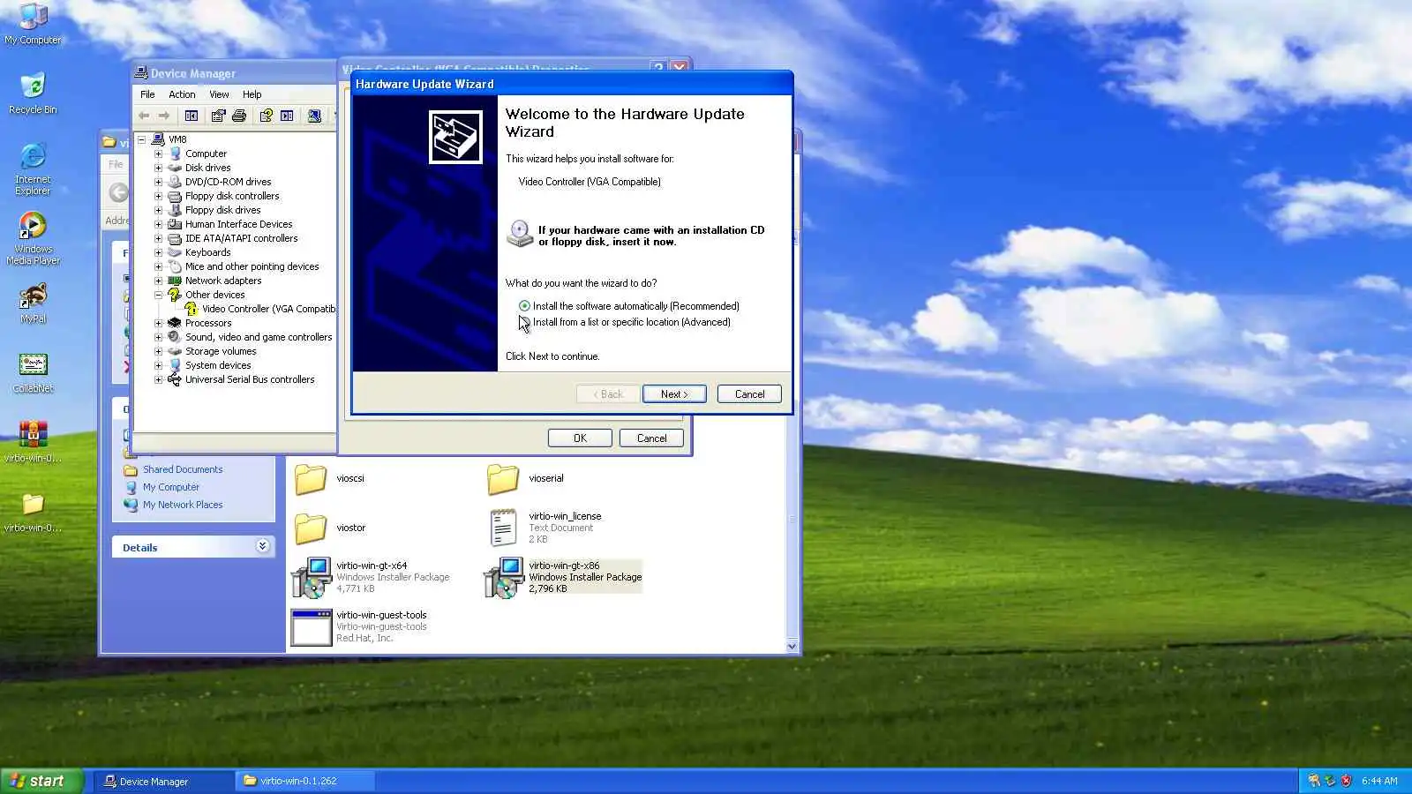Select the vioscsi folder in Explorer window

pos(328,479)
